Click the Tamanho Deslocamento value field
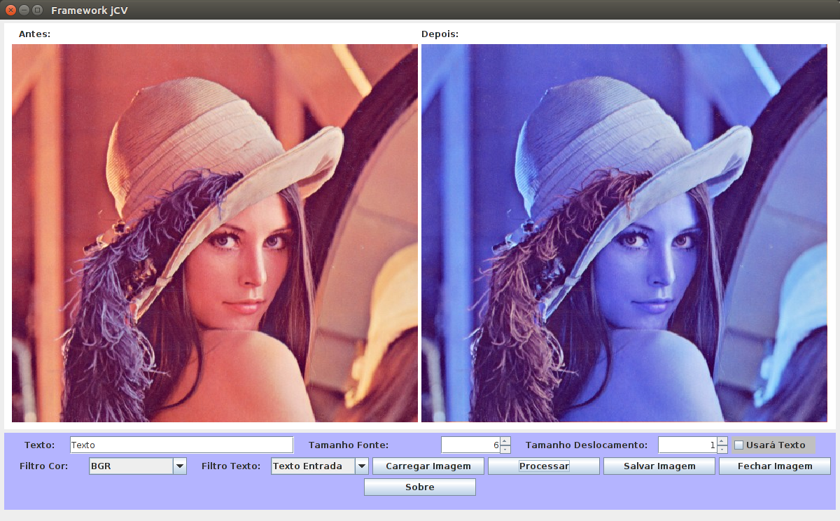The height and width of the screenshot is (521, 840). pyautogui.click(x=687, y=445)
